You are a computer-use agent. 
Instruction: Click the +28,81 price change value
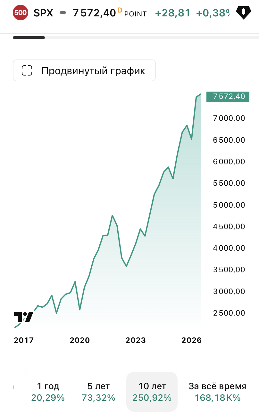coord(173,13)
